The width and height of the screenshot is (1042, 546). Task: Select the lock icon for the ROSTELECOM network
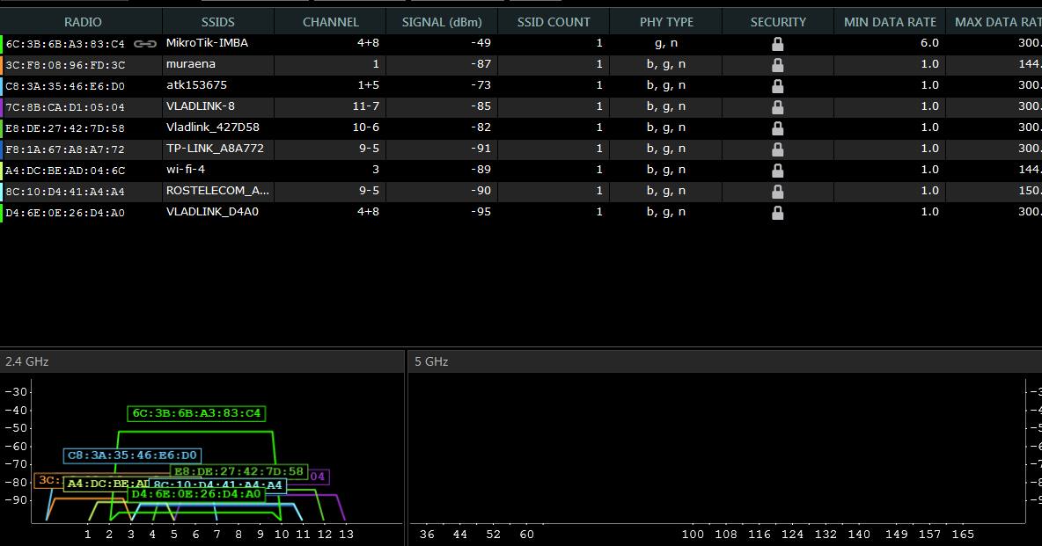click(777, 192)
